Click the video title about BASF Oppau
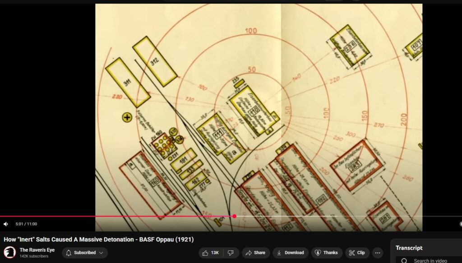This screenshot has height=263, width=462. click(99, 240)
